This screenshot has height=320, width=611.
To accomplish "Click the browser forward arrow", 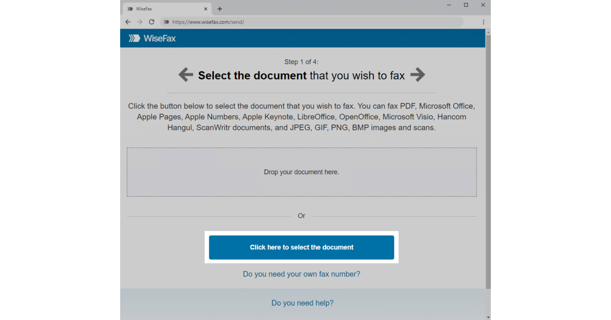I will [140, 22].
